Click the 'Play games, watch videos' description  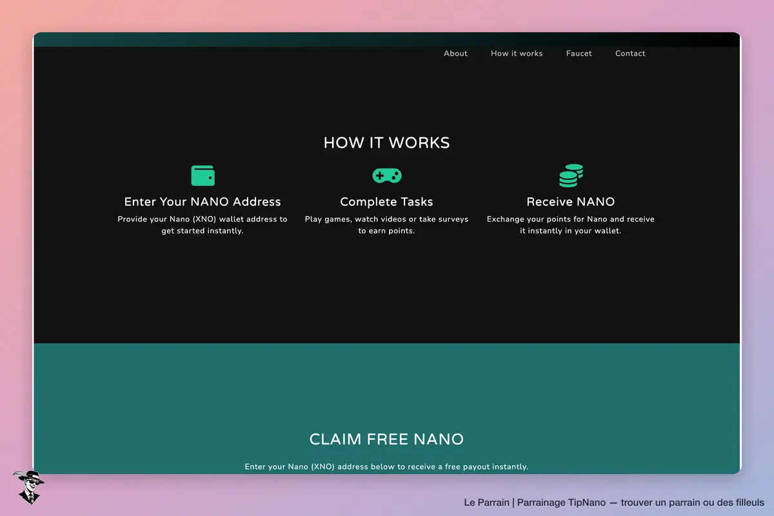(387, 225)
